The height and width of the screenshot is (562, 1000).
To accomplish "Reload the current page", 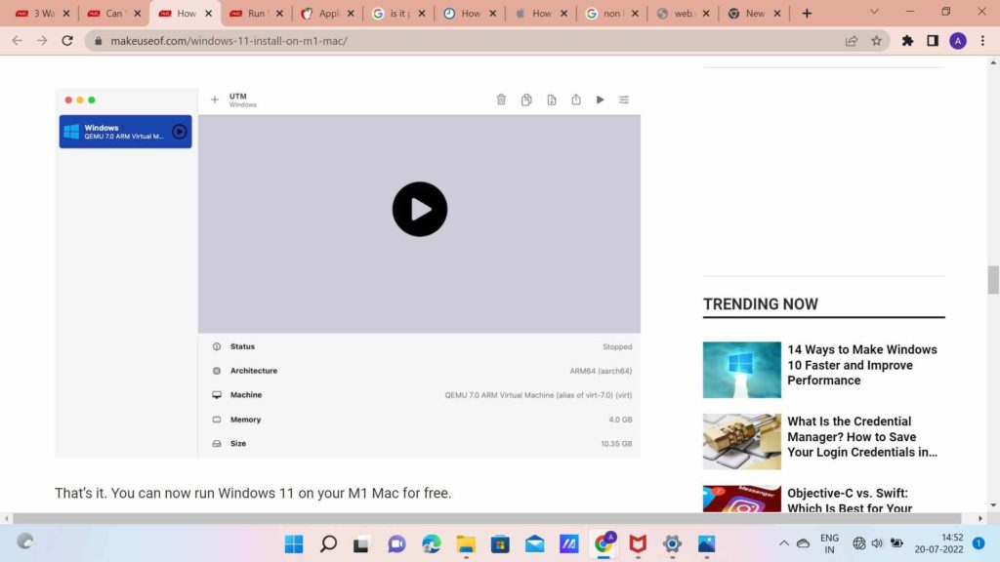I will click(67, 41).
